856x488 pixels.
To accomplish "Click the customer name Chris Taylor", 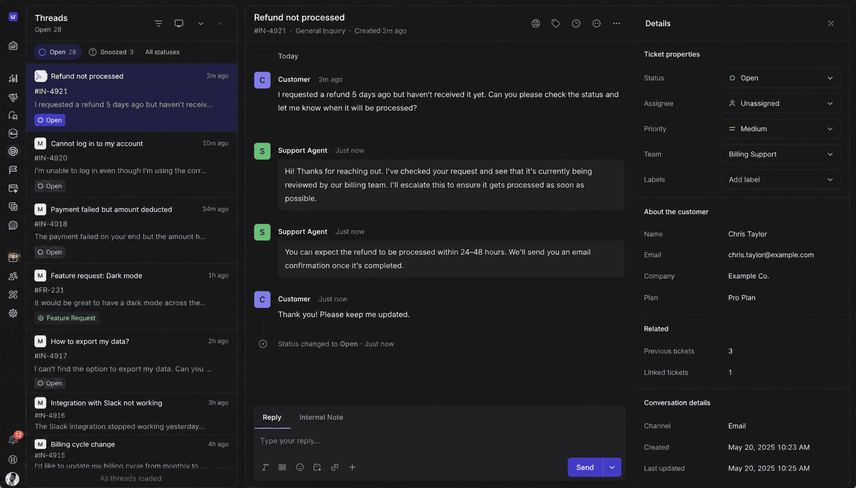I will [x=747, y=234].
